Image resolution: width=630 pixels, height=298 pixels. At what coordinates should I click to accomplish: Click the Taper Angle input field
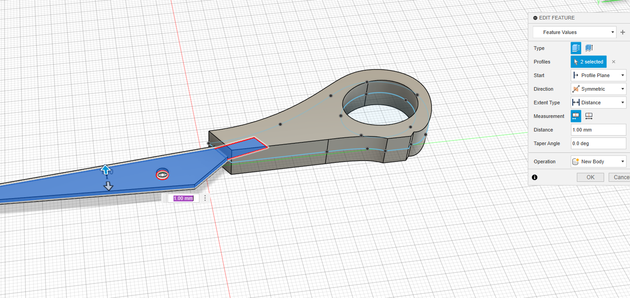point(598,143)
